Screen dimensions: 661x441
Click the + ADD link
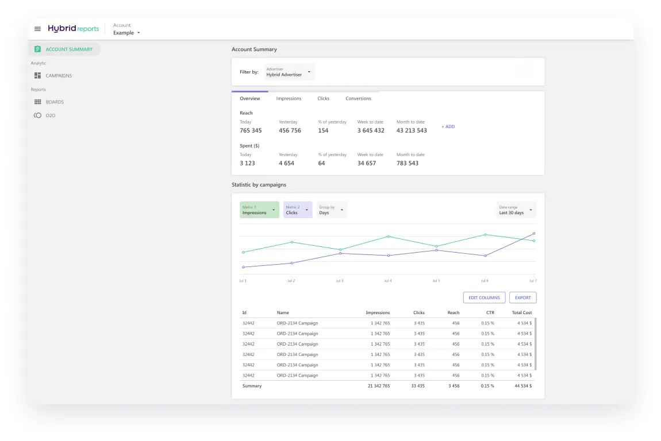pyautogui.click(x=448, y=127)
